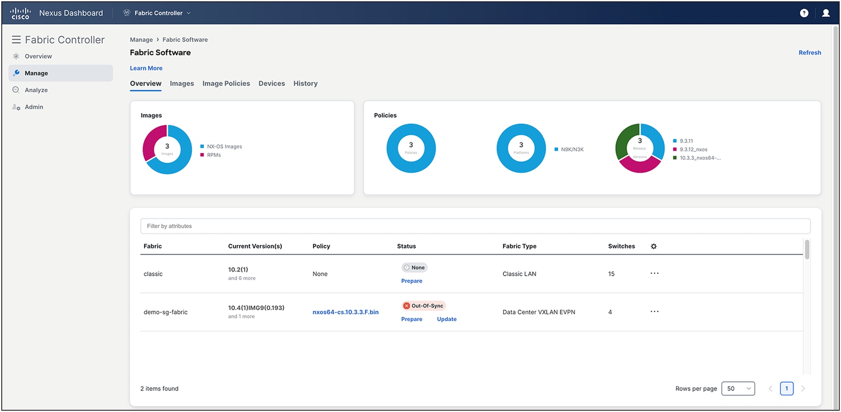This screenshot has height=412, width=841.
Task: Click Prepare for demo-sg-fabric
Action: pos(412,319)
